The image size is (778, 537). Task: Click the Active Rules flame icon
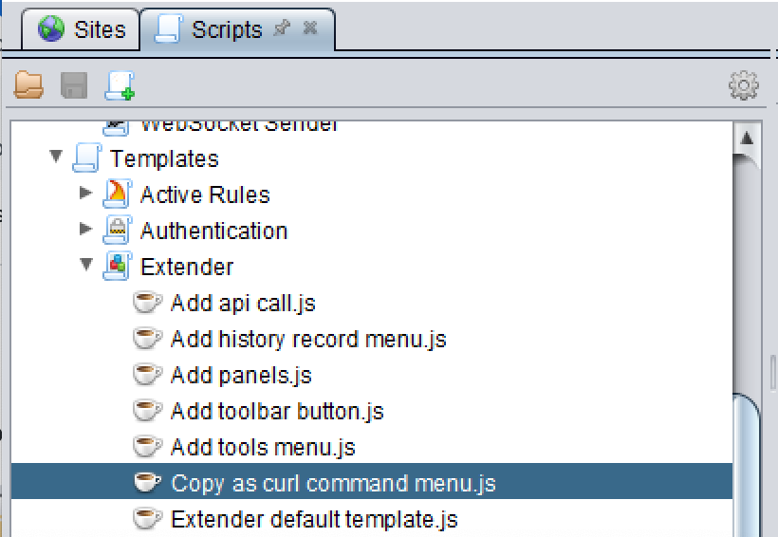click(117, 194)
